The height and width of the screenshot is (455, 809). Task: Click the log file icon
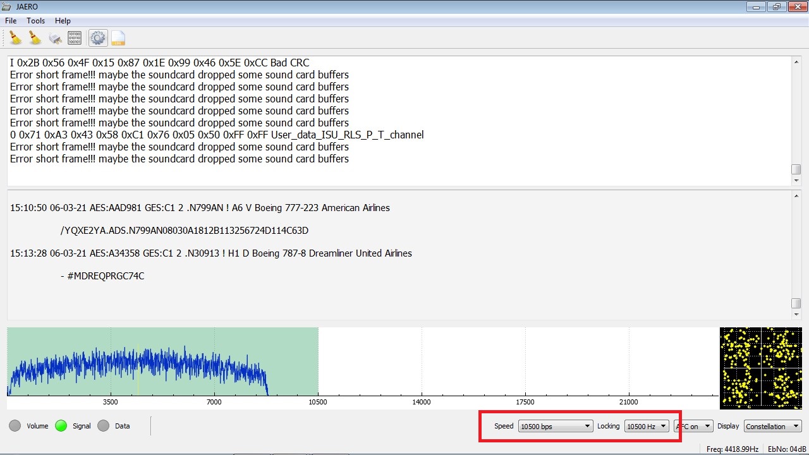pyautogui.click(x=118, y=38)
